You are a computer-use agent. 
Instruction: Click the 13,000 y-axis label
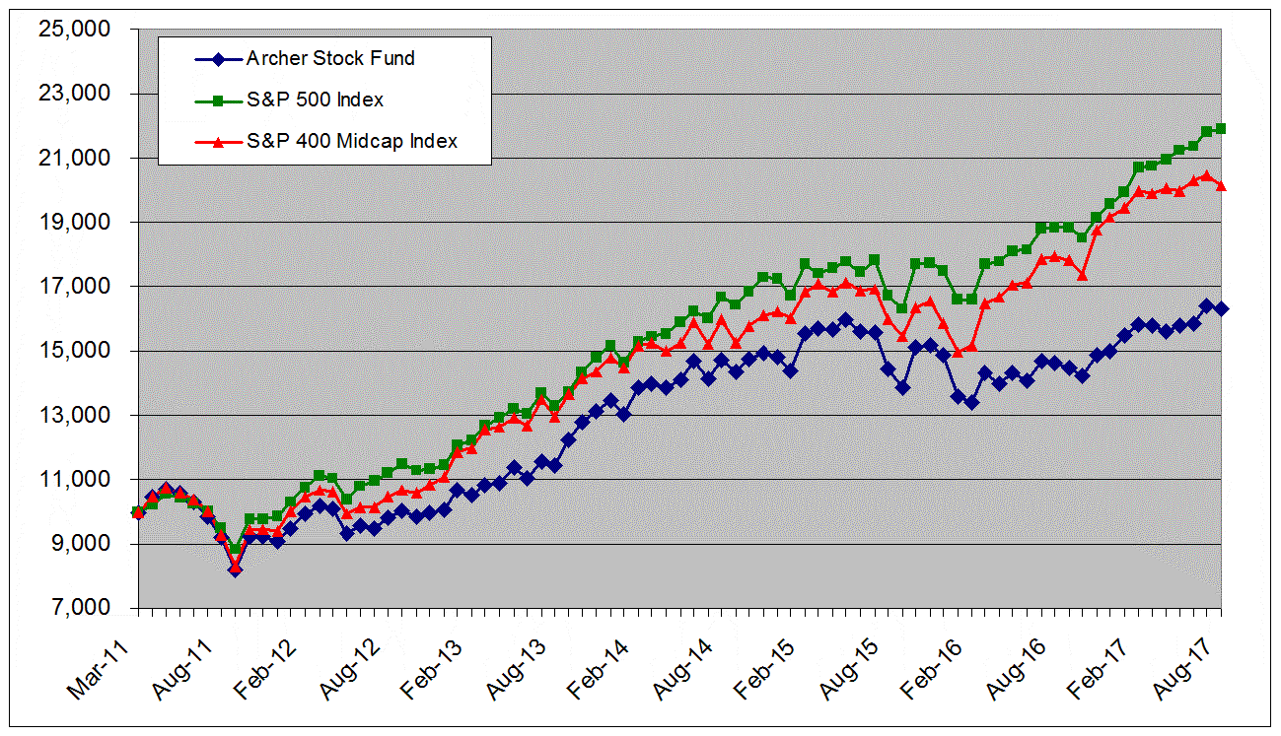click(x=74, y=415)
